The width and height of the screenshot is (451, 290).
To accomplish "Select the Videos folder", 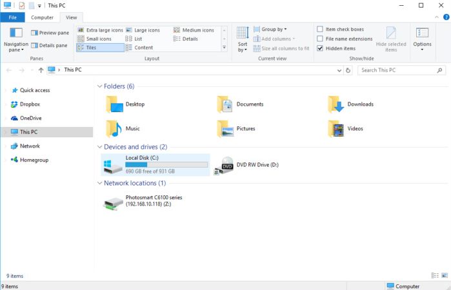I will [345, 129].
